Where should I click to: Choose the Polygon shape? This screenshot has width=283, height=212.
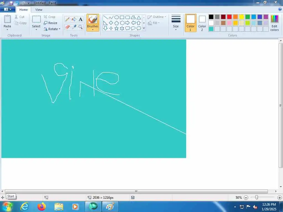coord(133,17)
